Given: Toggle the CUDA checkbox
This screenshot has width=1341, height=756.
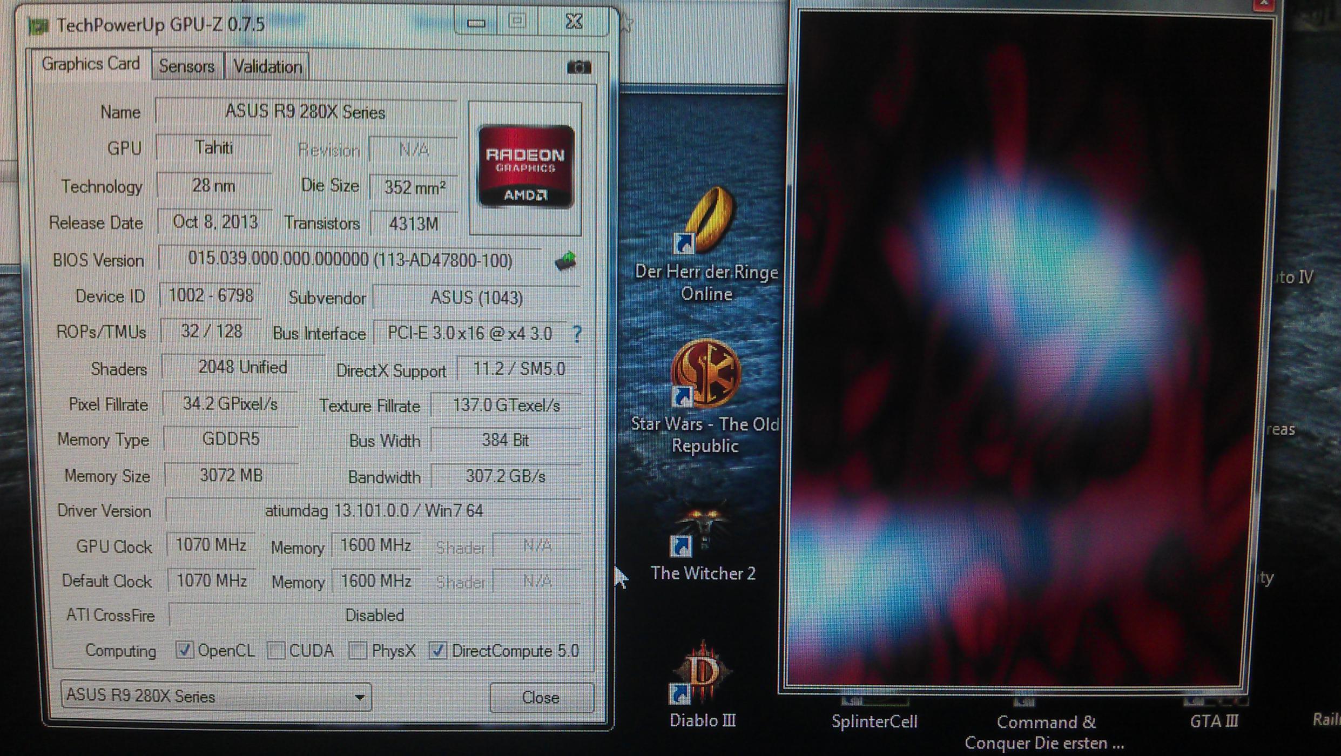Looking at the screenshot, I should (276, 651).
